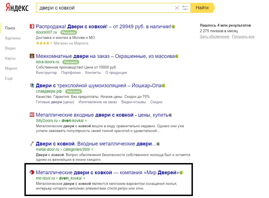Expand dropdown arrow next to SityDoors.ru dveri-kovka
The width and height of the screenshot is (269, 198).
86,121
